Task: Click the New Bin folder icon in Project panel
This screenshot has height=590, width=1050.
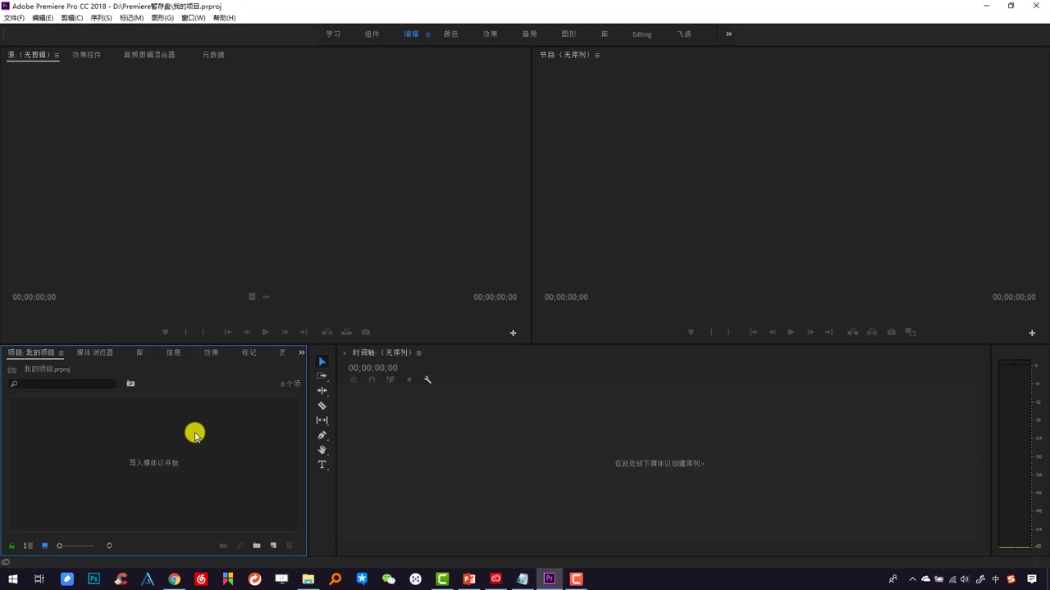Action: pyautogui.click(x=257, y=546)
